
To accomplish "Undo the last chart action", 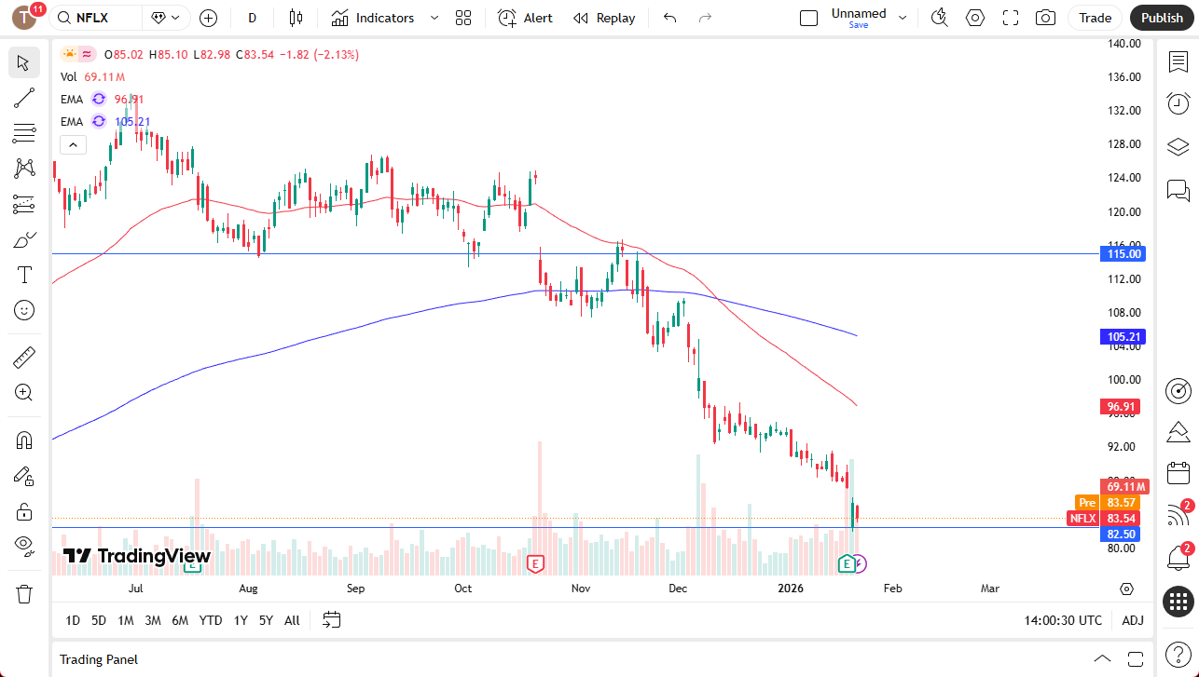I will 669,18.
